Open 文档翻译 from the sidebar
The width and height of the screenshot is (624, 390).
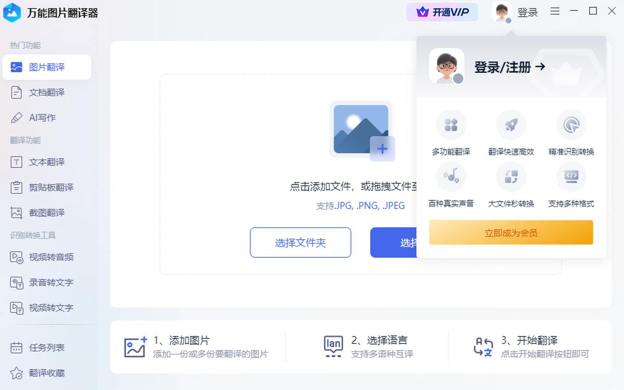[x=47, y=93]
